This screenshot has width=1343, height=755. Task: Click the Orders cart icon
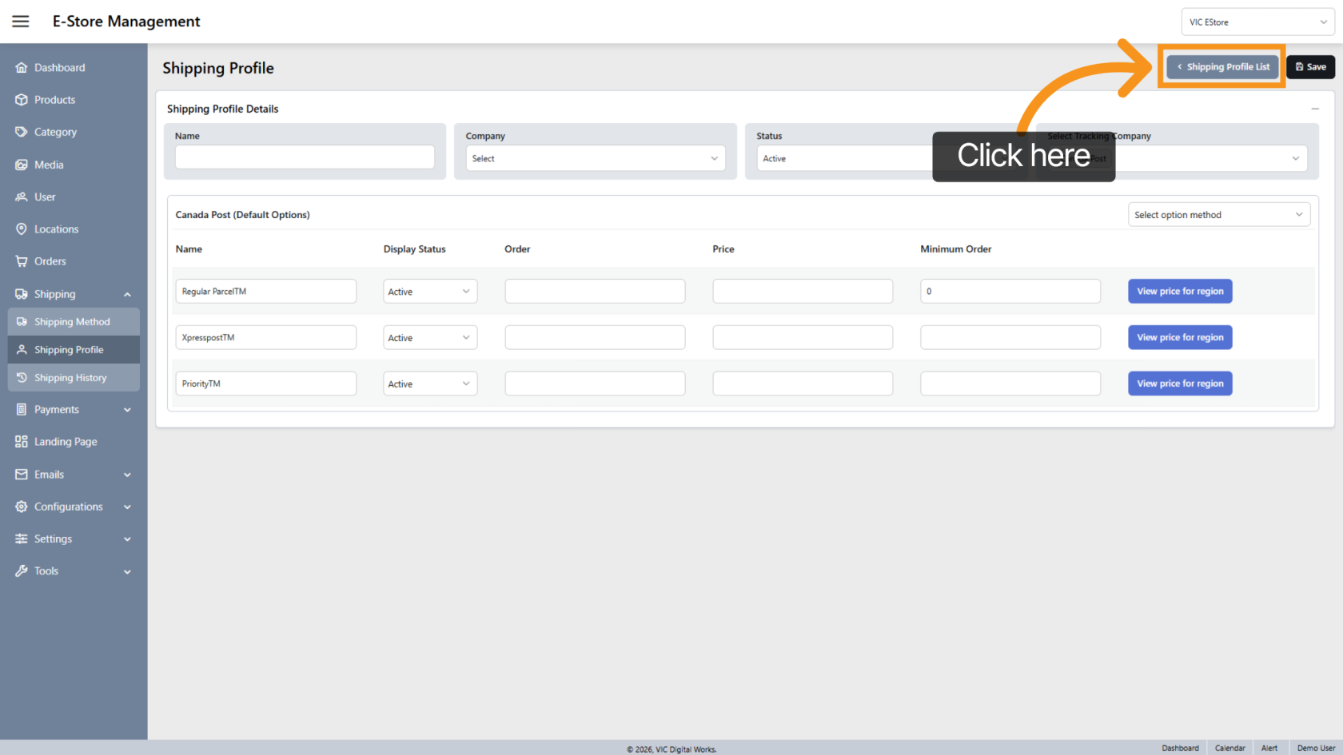pos(22,261)
